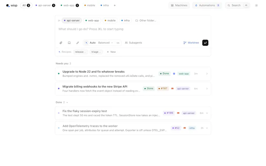The image size is (266, 166).
Task: Select mobile folder chip in composer
Action: (x=110, y=21)
